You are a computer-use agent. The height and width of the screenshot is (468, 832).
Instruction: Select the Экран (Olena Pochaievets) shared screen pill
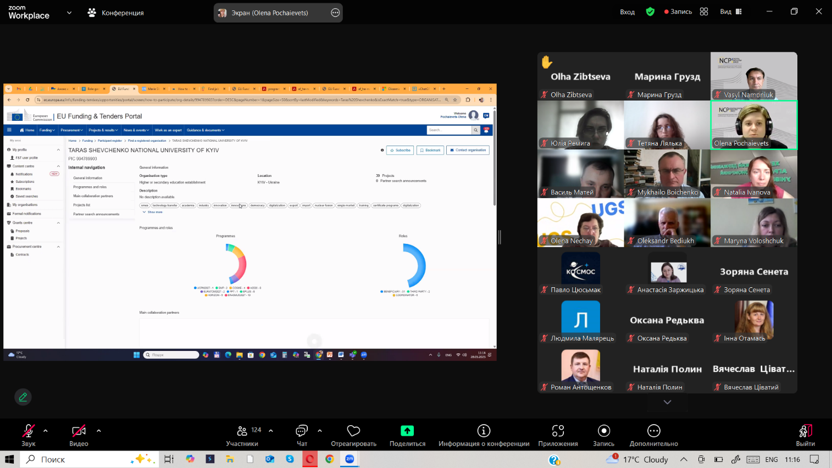pos(278,13)
